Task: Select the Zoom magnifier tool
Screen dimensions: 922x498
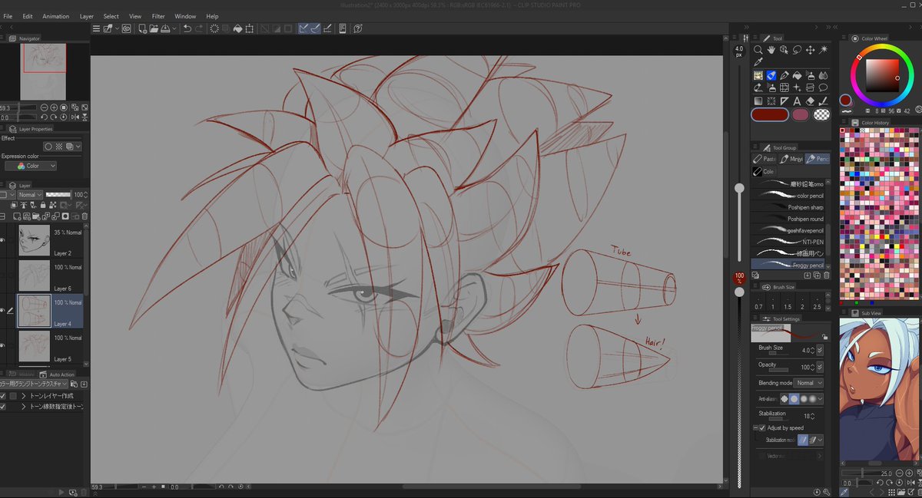Action: point(758,49)
